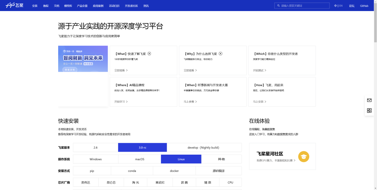Click 免费GPU算力，丰富教程和比赛 link
This screenshot has width=377, height=190.
[276, 161]
